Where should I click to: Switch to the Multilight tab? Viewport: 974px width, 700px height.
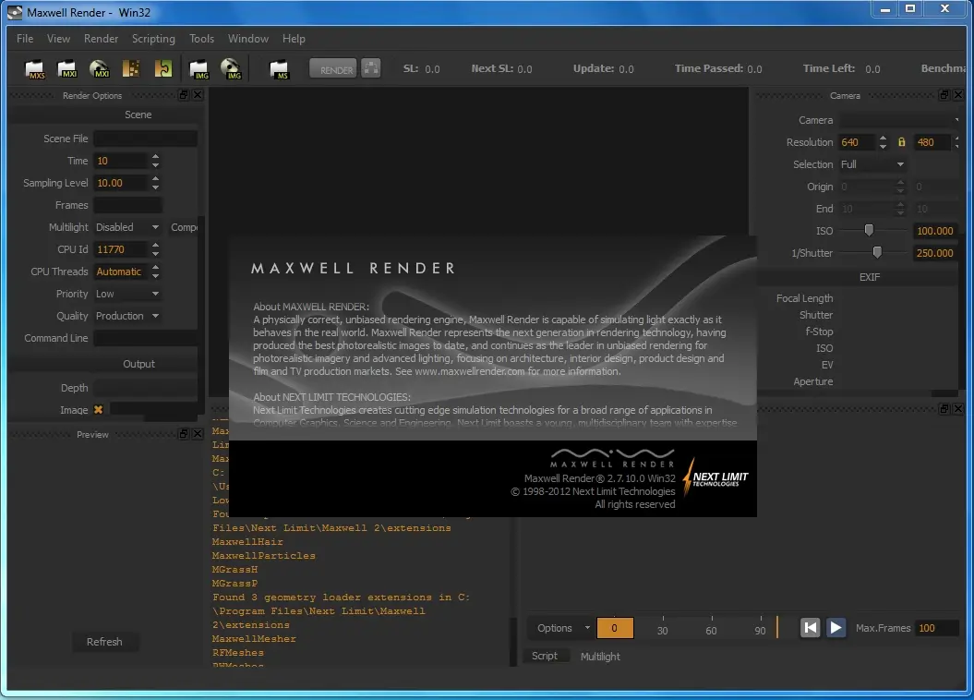click(600, 657)
